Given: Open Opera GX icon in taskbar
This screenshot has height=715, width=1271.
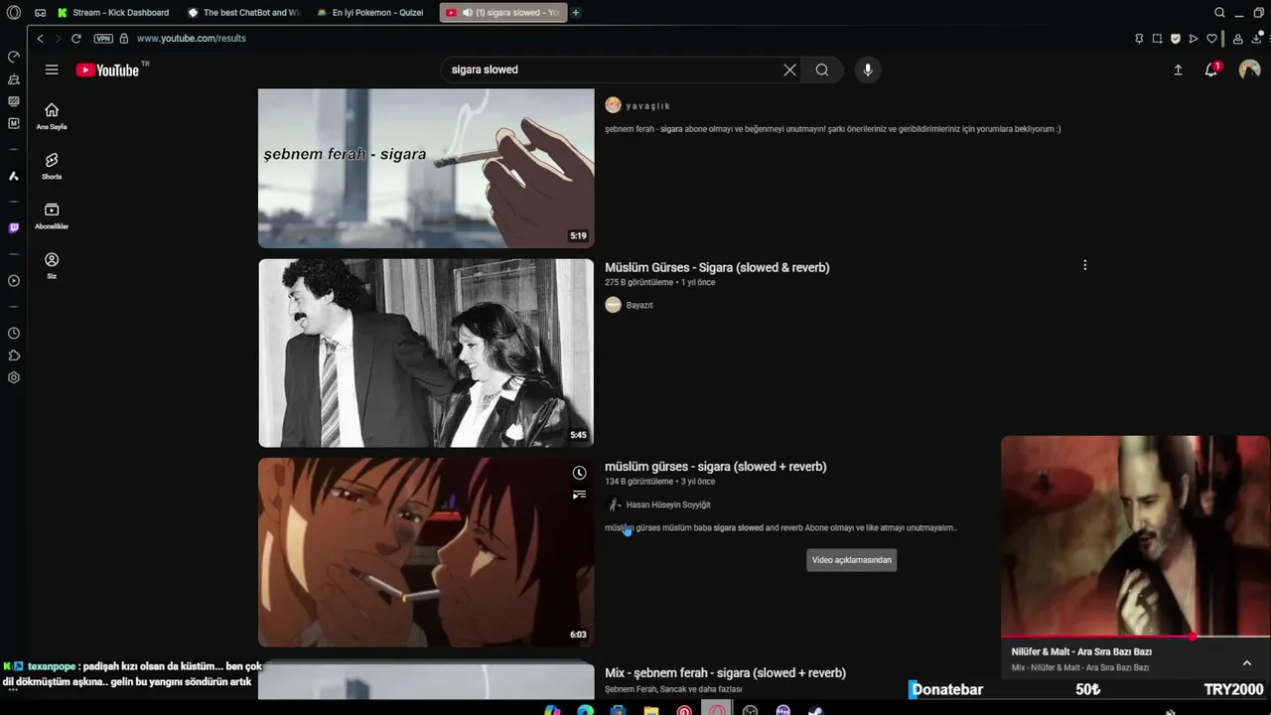Looking at the screenshot, I should (x=717, y=710).
